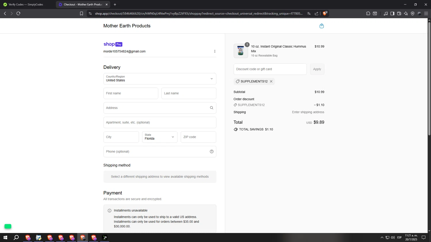
Task: Open the notification center icon
Action: pyautogui.click(x=424, y=237)
